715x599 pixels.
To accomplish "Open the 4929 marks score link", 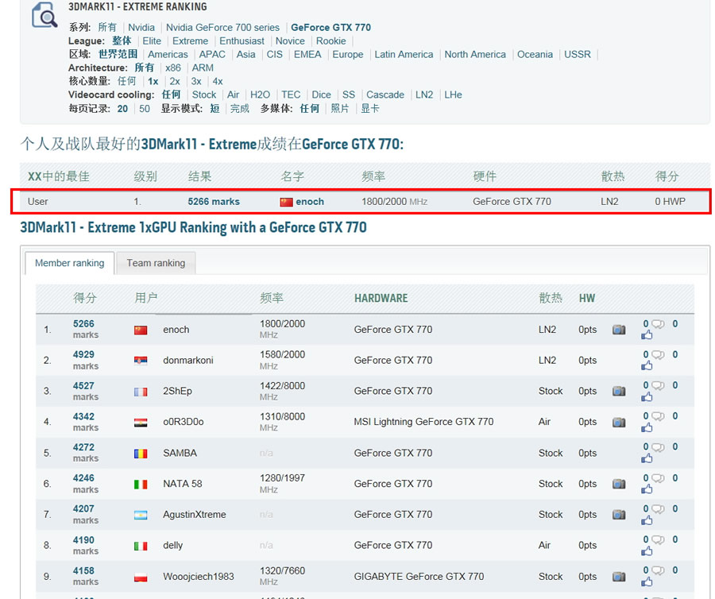I will click(83, 355).
